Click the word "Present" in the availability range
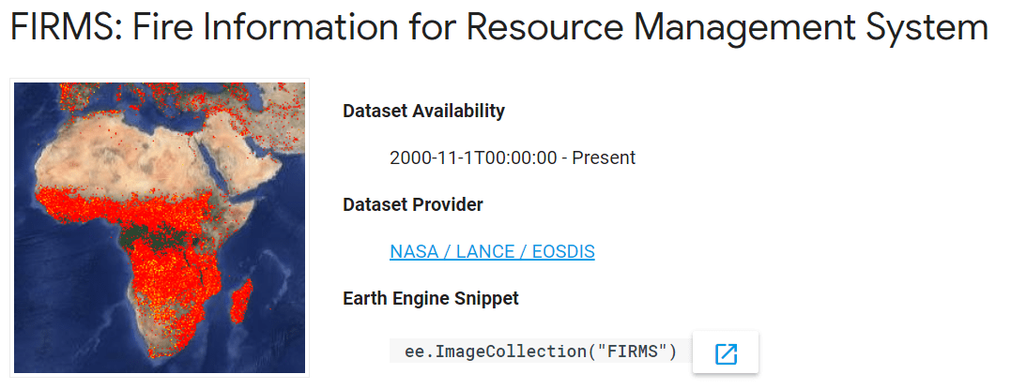The width and height of the screenshot is (1011, 389). pyautogui.click(x=604, y=157)
